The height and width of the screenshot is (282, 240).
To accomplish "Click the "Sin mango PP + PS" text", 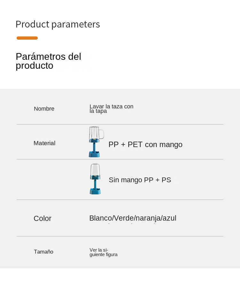I will coord(140,180).
